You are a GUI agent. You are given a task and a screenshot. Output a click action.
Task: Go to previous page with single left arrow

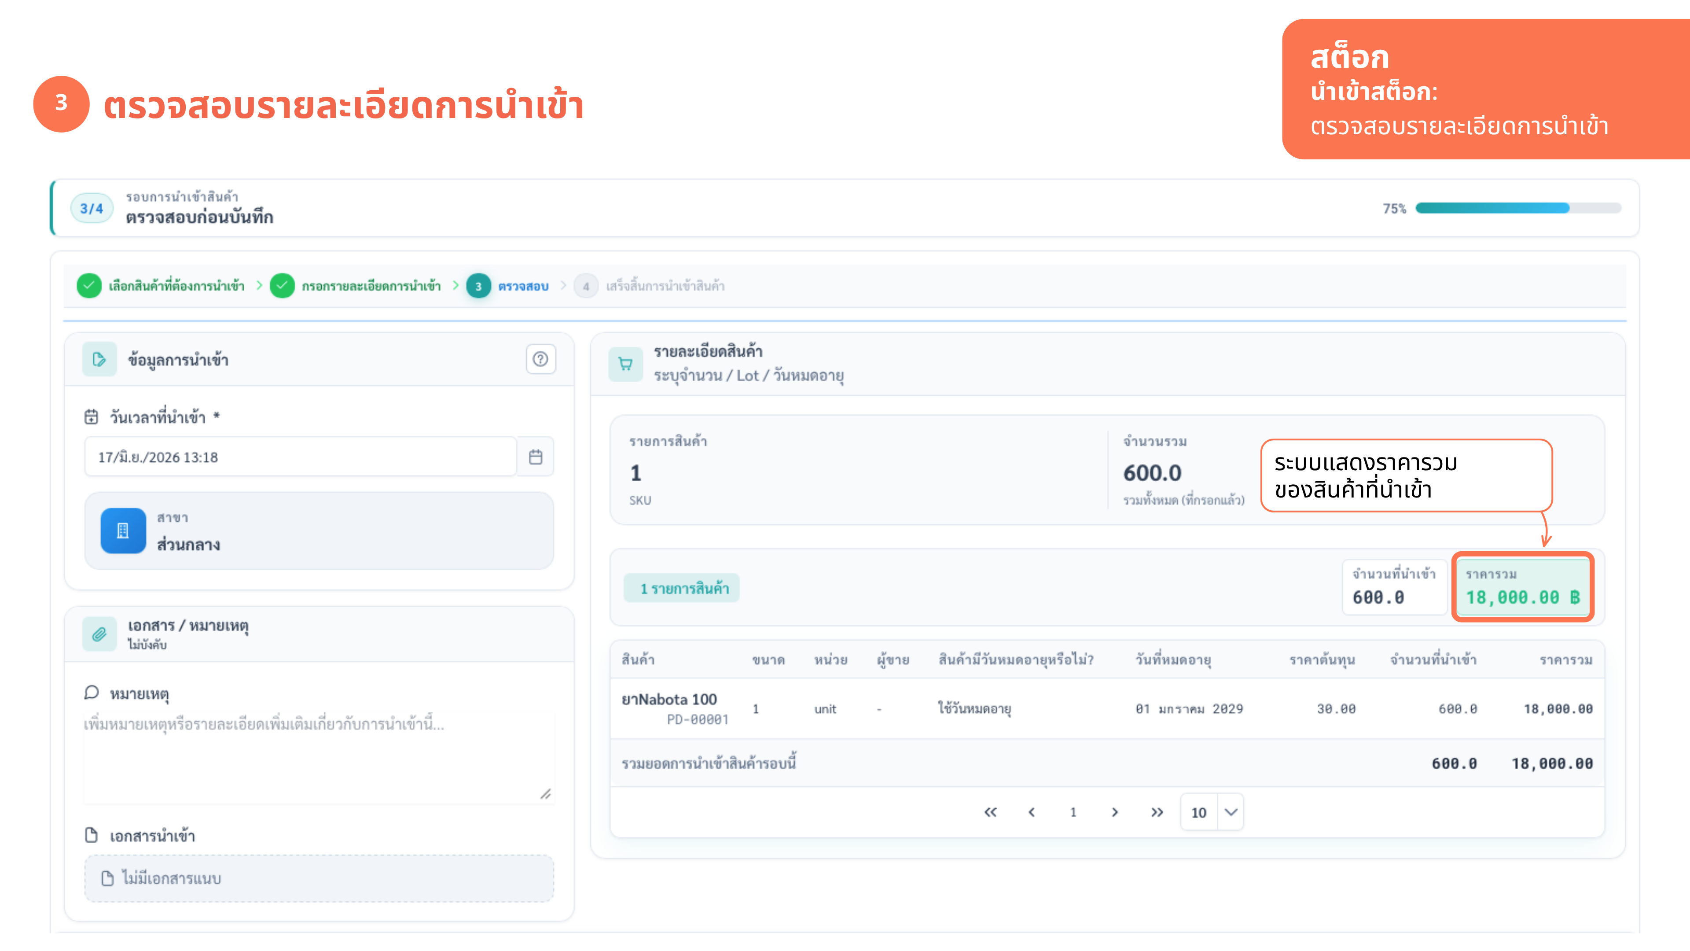pos(1031,812)
